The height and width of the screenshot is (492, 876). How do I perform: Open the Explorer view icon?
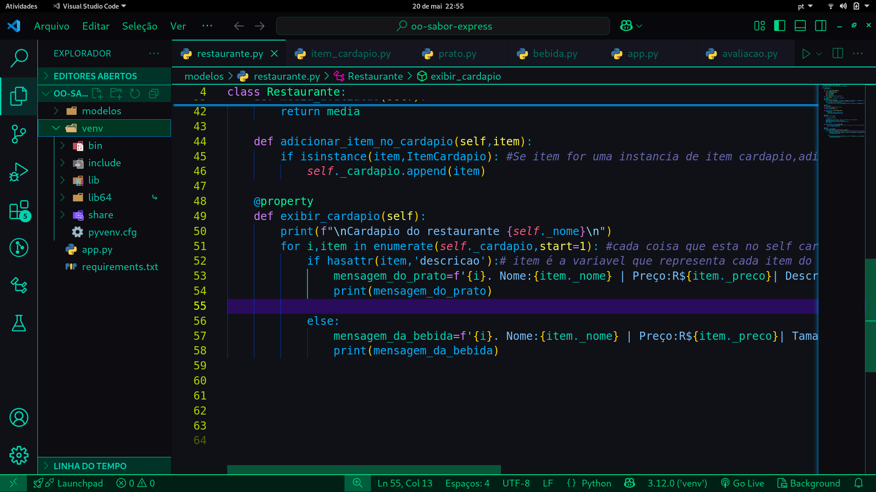point(19,96)
